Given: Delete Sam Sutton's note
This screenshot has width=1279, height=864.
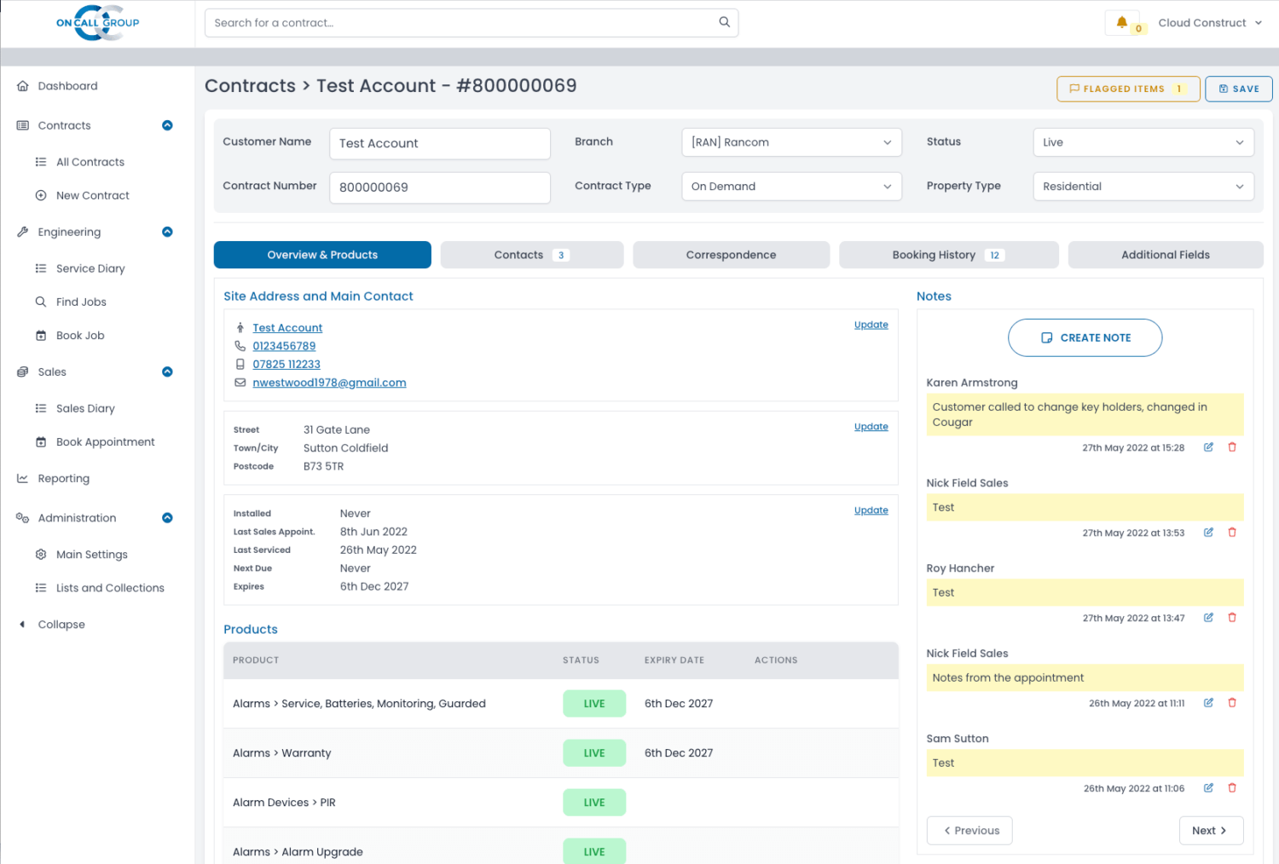Looking at the screenshot, I should click(x=1232, y=788).
